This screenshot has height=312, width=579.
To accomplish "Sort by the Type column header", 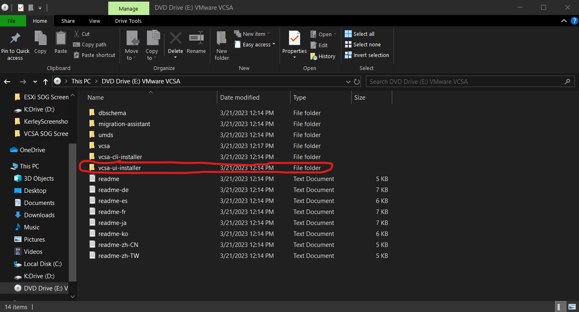I will coord(321,98).
